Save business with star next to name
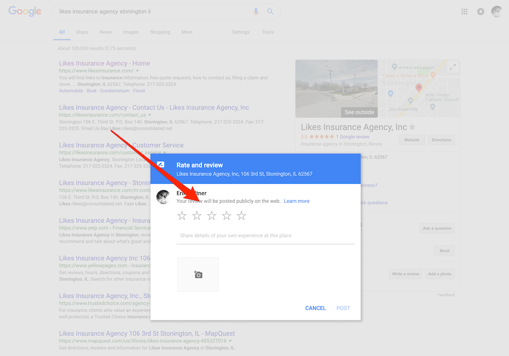 click(x=412, y=127)
